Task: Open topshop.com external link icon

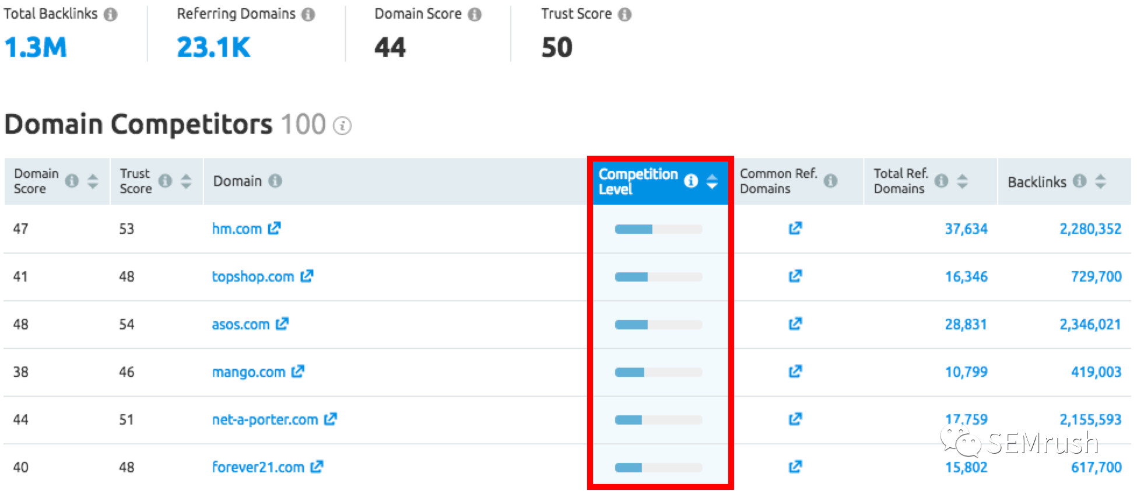Action: (x=307, y=276)
